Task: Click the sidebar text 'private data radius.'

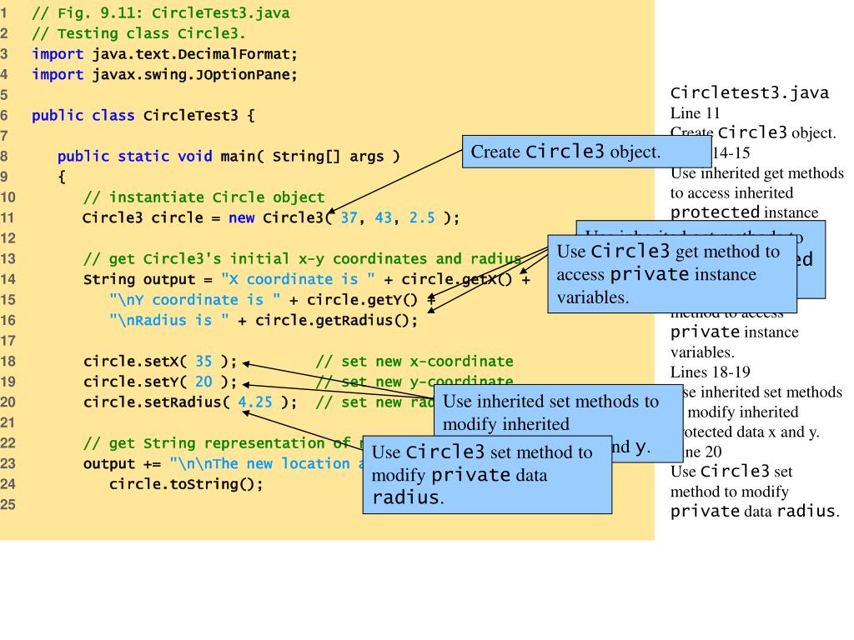Action: tap(755, 512)
